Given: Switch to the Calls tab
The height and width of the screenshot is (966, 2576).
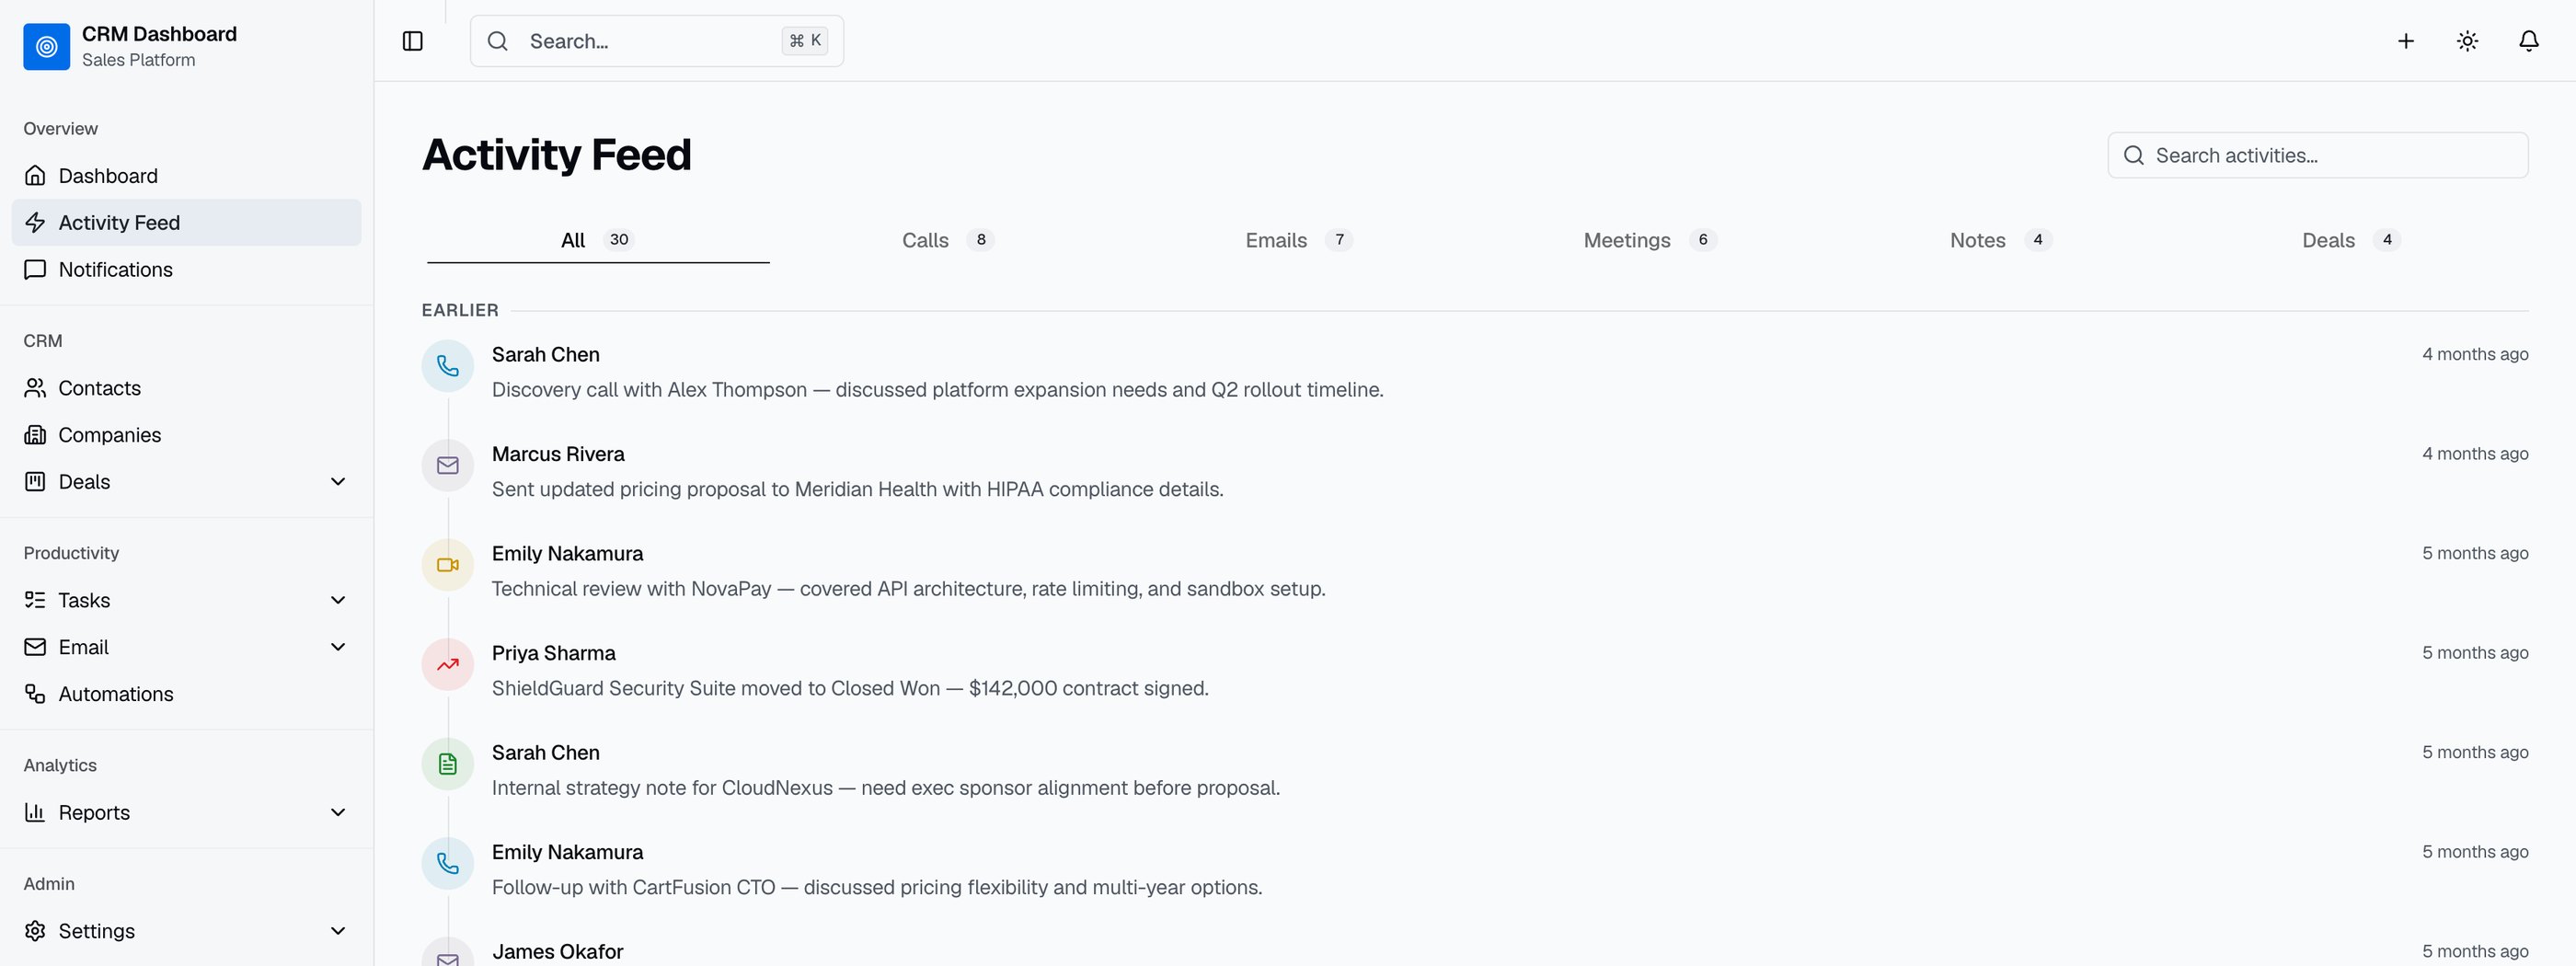Looking at the screenshot, I should click(x=948, y=240).
